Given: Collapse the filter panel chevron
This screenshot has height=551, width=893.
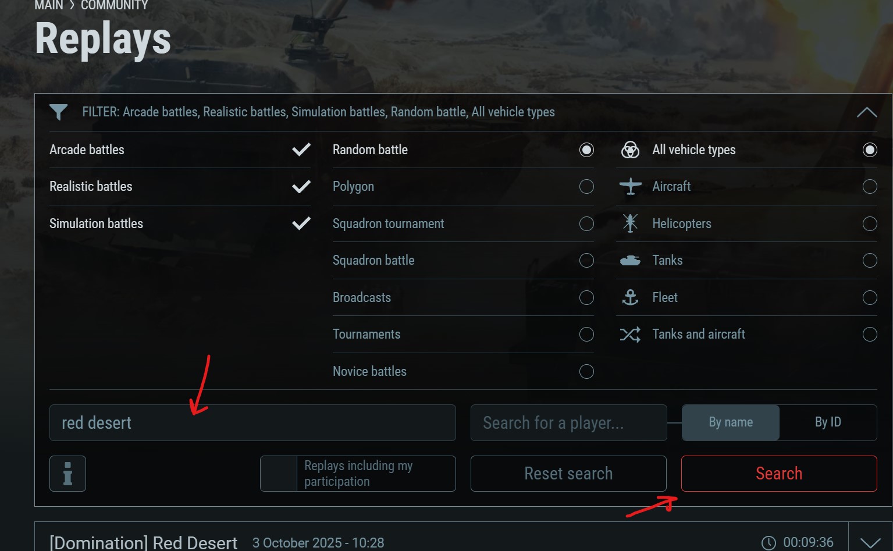Looking at the screenshot, I should 866,112.
